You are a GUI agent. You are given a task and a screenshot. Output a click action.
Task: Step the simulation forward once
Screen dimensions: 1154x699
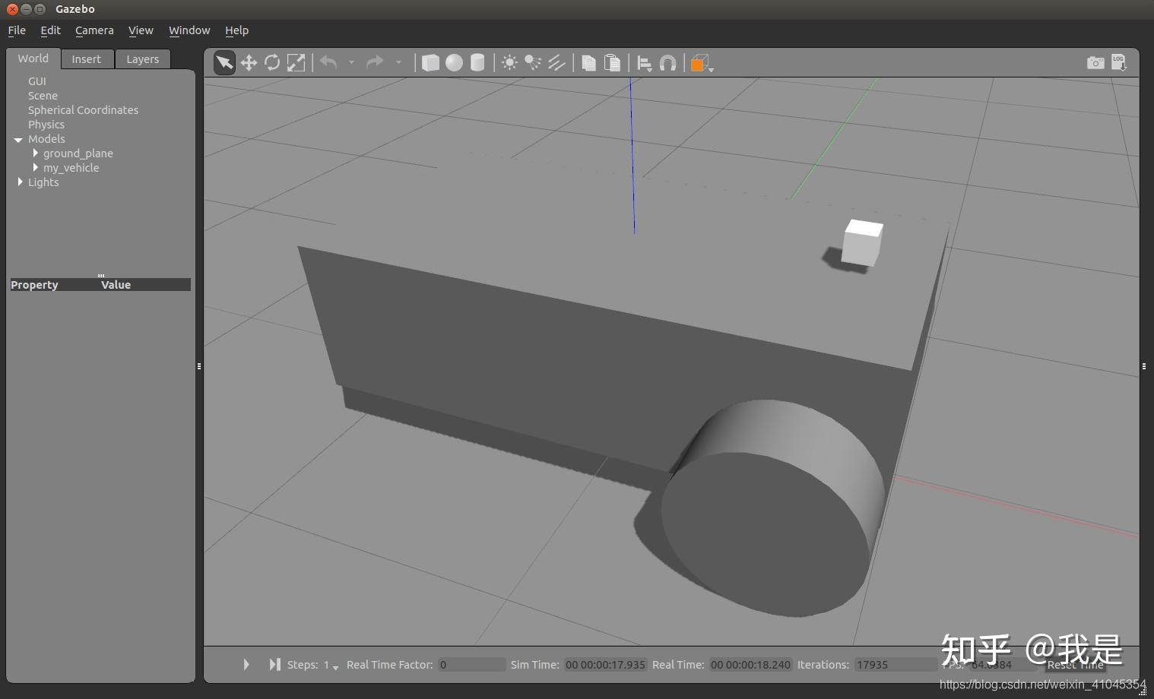tap(274, 665)
